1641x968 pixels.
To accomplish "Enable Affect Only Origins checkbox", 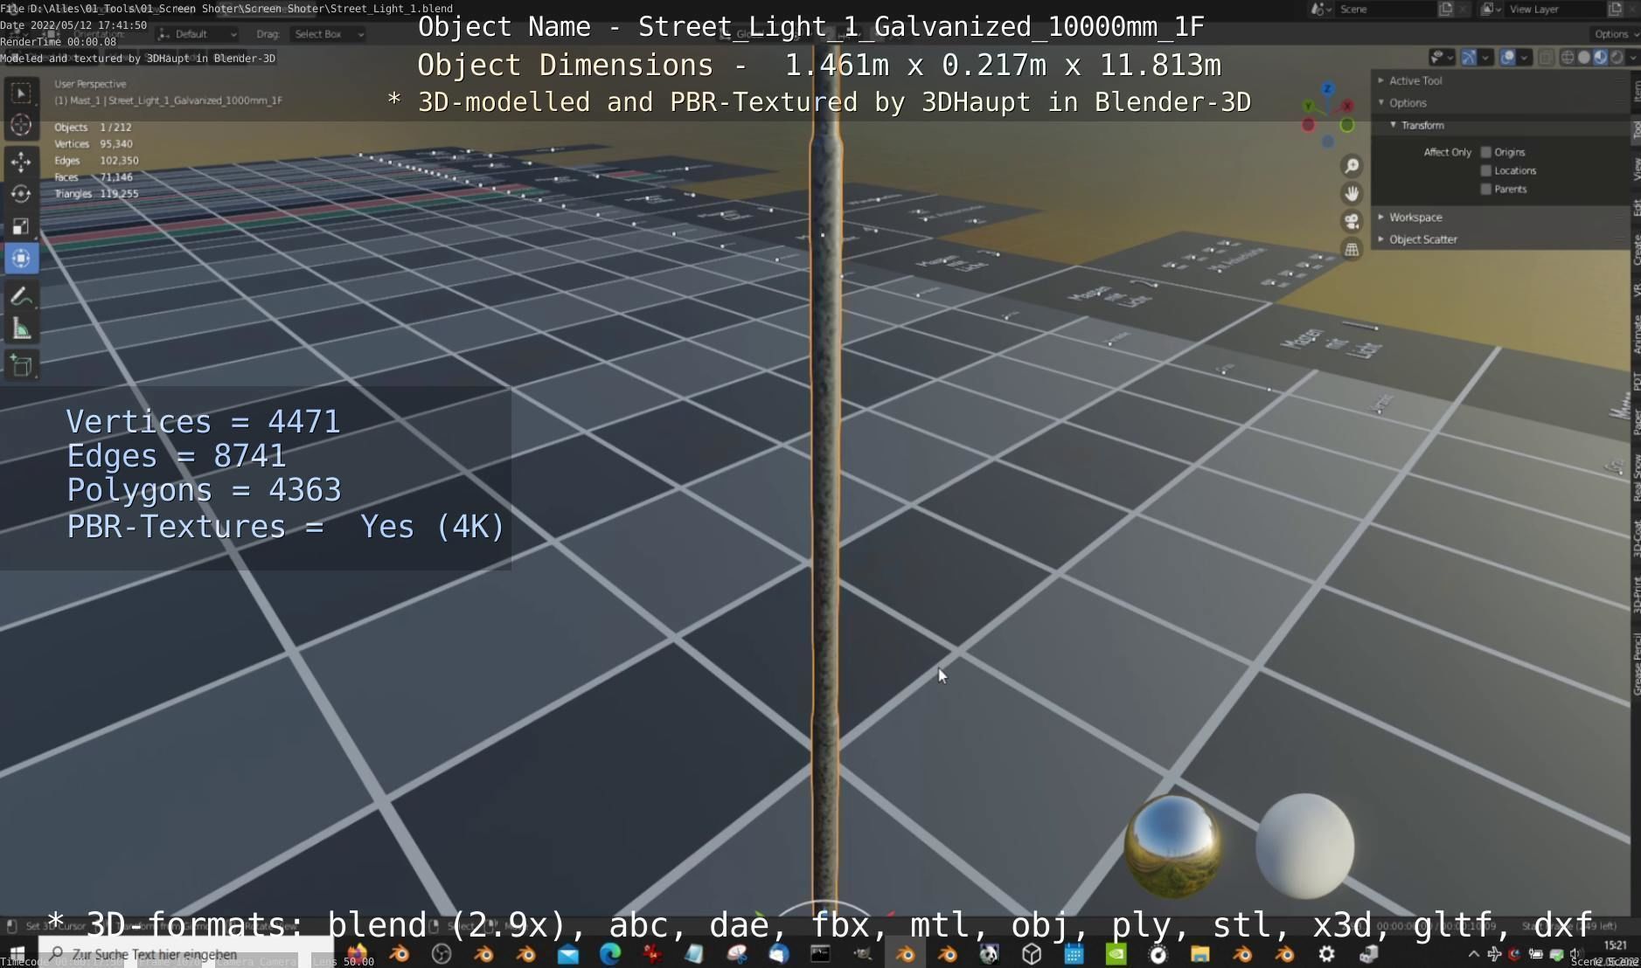I will coord(1485,152).
